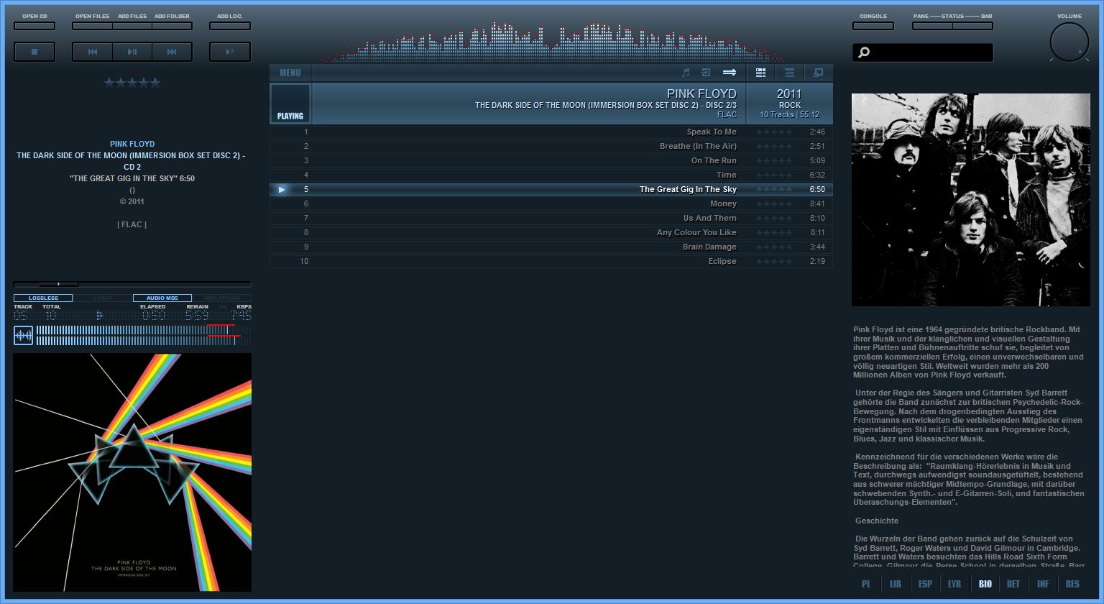Switch to the LYR tab
The image size is (1104, 604).
[954, 584]
